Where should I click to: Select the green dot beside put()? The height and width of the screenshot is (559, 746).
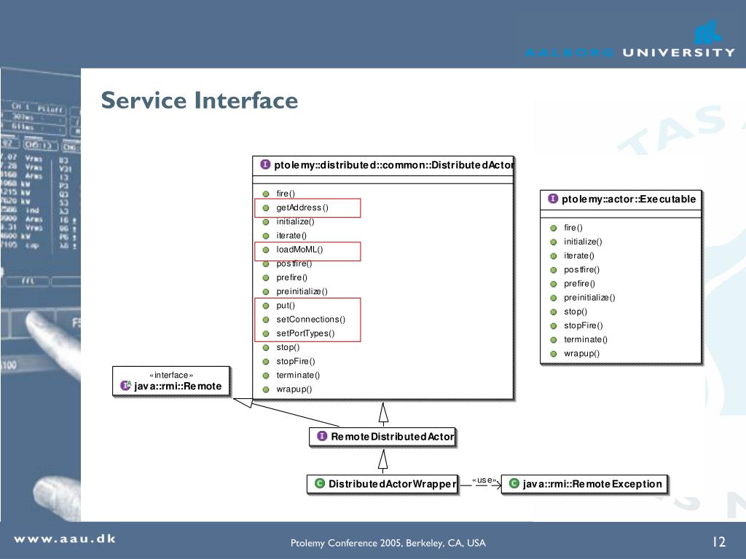pos(266,306)
